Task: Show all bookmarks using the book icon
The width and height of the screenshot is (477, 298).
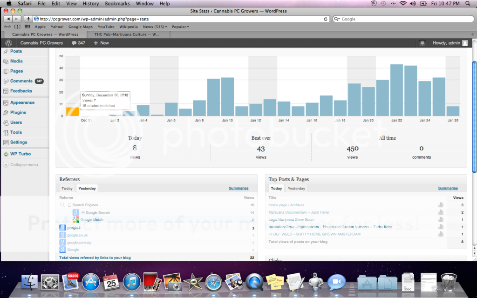Action: click(17, 27)
